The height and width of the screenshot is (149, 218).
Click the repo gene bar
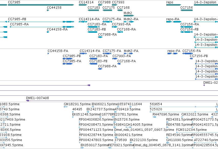(174, 5)
